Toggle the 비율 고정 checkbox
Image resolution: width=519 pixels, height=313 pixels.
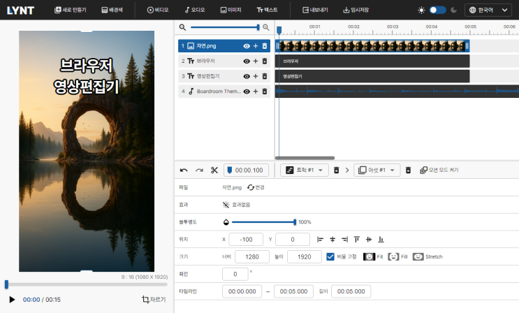tap(330, 256)
